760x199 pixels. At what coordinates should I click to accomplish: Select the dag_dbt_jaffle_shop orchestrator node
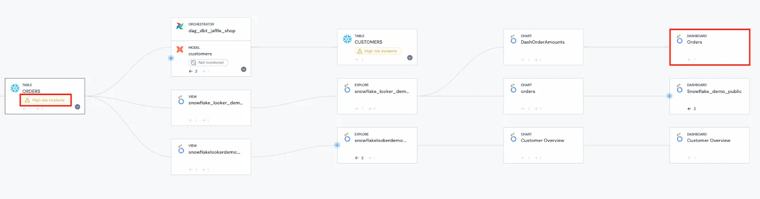coord(211,29)
